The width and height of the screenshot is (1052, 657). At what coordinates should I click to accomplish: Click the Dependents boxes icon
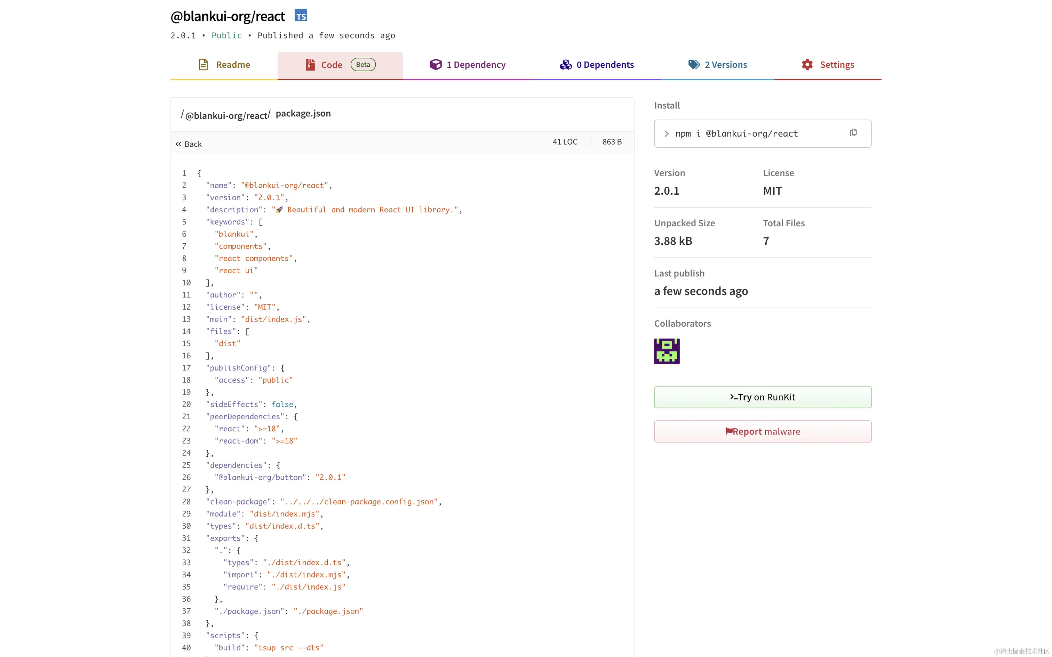[x=566, y=65]
